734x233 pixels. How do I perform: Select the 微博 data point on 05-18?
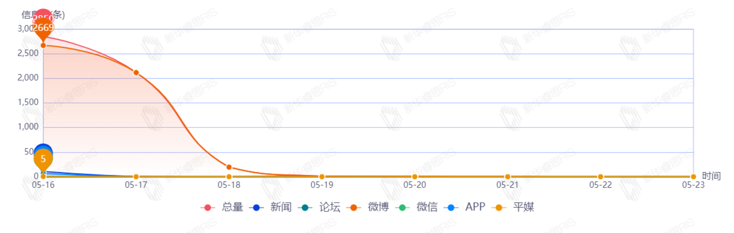tap(229, 167)
